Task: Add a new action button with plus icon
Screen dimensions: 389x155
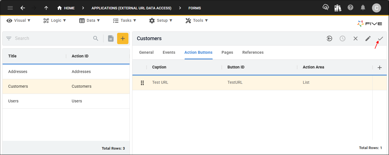Action: click(x=380, y=67)
